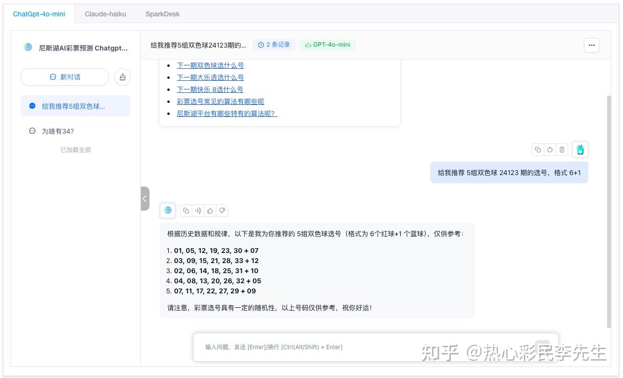The image size is (623, 378).
Task: Switch to the Claude-haiku tab
Action: pos(105,14)
